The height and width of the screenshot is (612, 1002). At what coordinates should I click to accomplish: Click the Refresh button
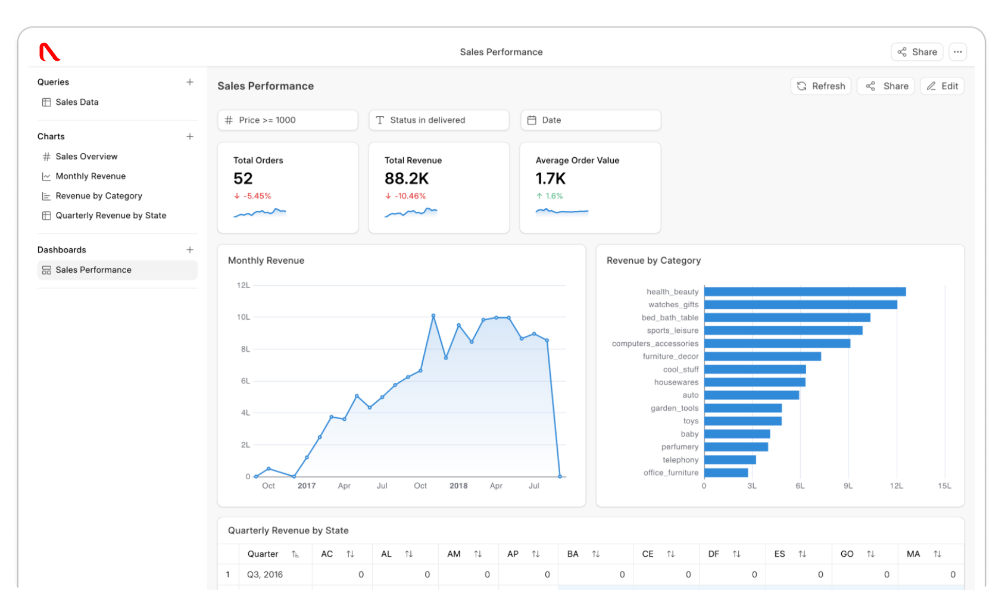pyautogui.click(x=820, y=86)
